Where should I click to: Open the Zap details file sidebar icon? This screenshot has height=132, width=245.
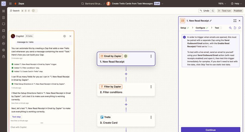4,17
